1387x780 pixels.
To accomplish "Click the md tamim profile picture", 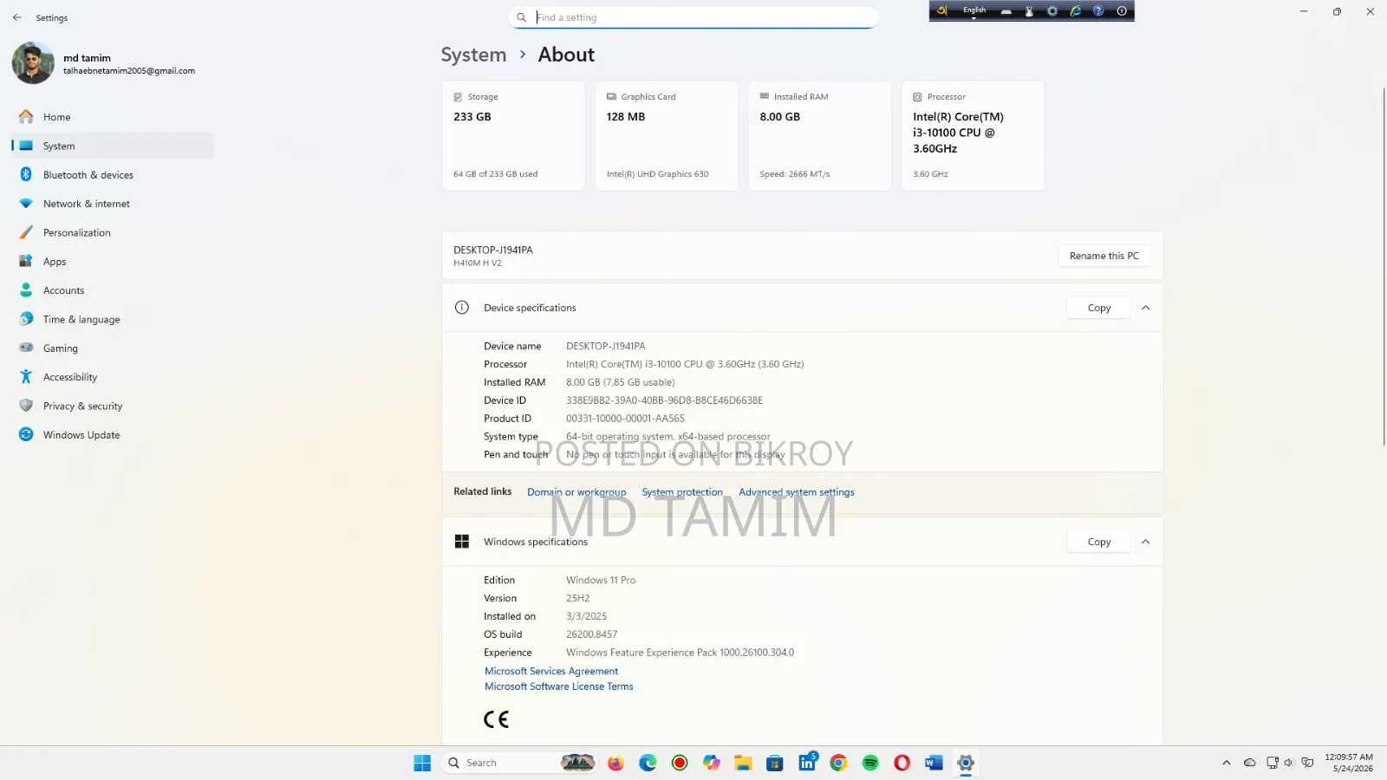I will [x=33, y=63].
